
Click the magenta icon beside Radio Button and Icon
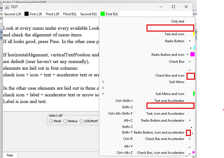(192, 54)
